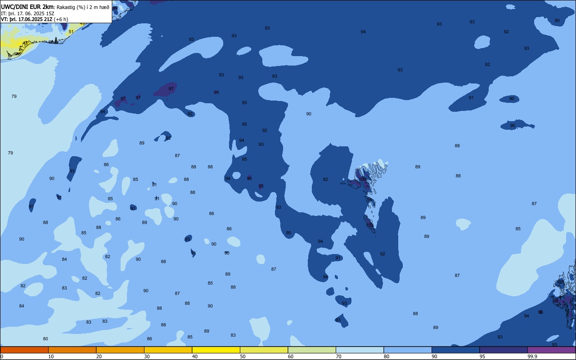Click the '99.9' legend scale label
576x360 pixels.
[x=532, y=356]
